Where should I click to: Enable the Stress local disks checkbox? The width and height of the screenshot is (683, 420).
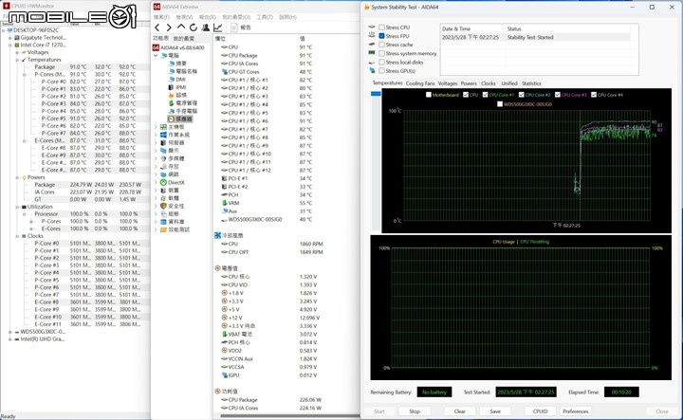[x=381, y=63]
